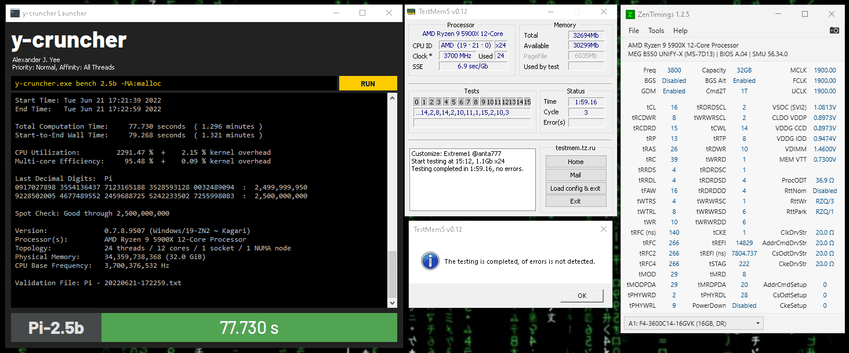Click the testmem.tz.ru link label
The image size is (849, 353).
pyautogui.click(x=575, y=148)
